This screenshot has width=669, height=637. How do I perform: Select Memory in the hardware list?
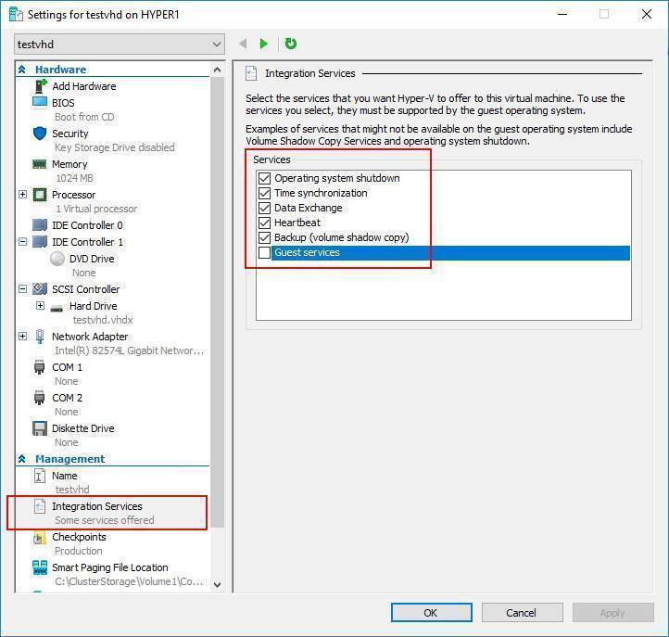(69, 164)
